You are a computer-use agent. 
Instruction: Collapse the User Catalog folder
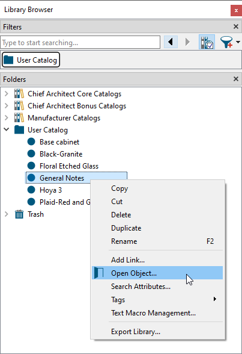[6, 129]
